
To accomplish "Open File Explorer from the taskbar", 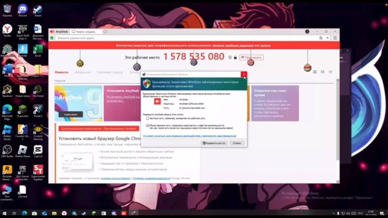I will (x=54, y=213).
